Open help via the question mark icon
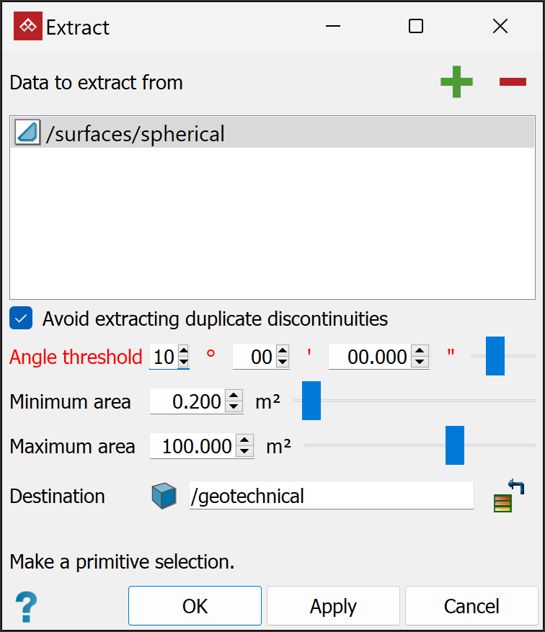The height and width of the screenshot is (632, 545). coord(27,605)
